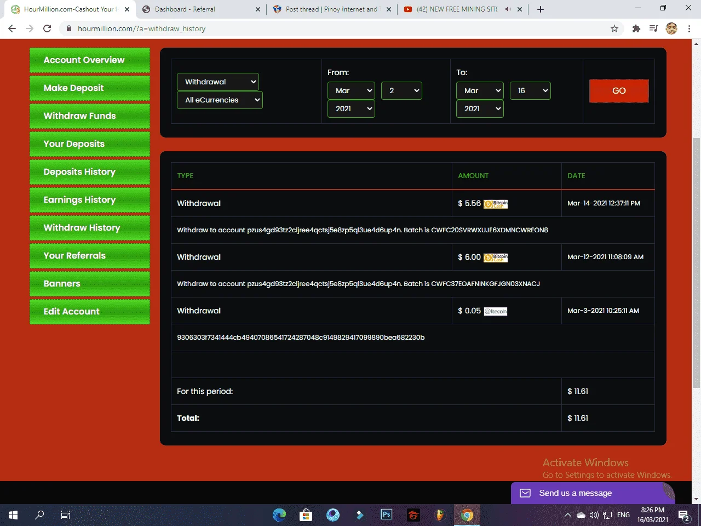701x526 pixels.
Task: Mute the YouTube tab audio icon
Action: [x=508, y=9]
